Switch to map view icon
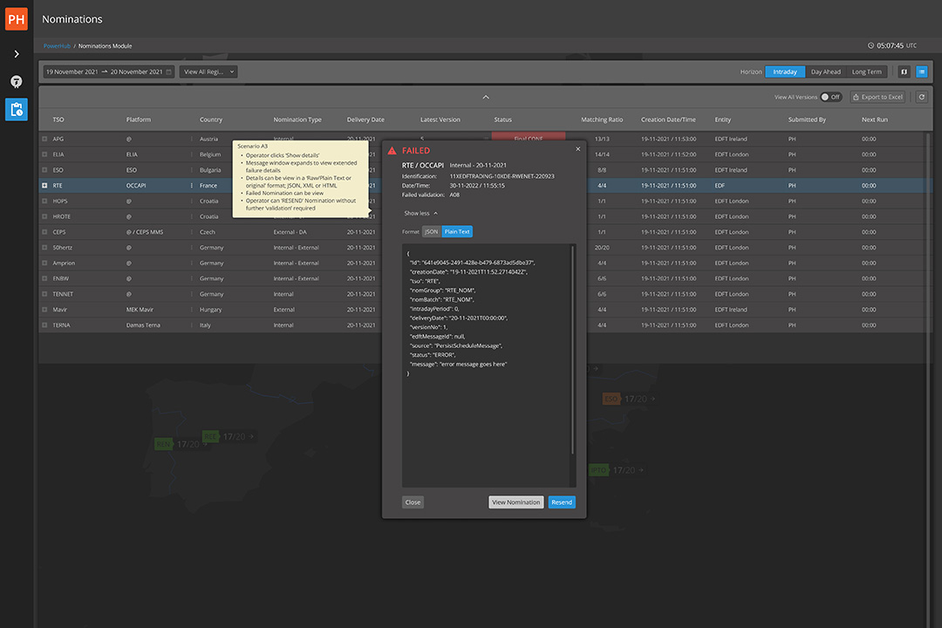The width and height of the screenshot is (942, 628). tap(904, 72)
